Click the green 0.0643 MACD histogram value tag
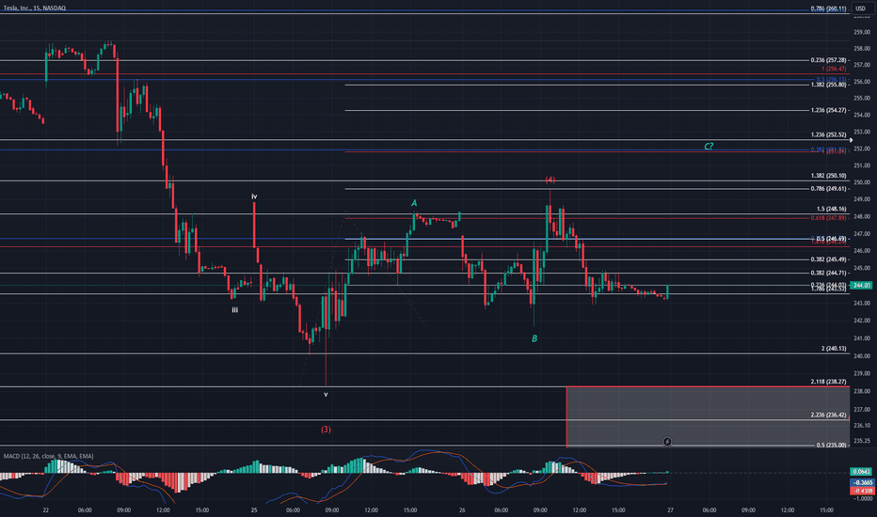The image size is (877, 517). 861,472
